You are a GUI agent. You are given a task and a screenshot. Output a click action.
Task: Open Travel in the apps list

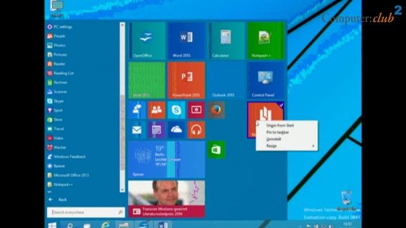(x=56, y=129)
